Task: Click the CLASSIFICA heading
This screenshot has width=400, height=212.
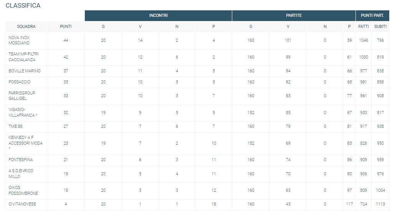Action: coord(23,6)
